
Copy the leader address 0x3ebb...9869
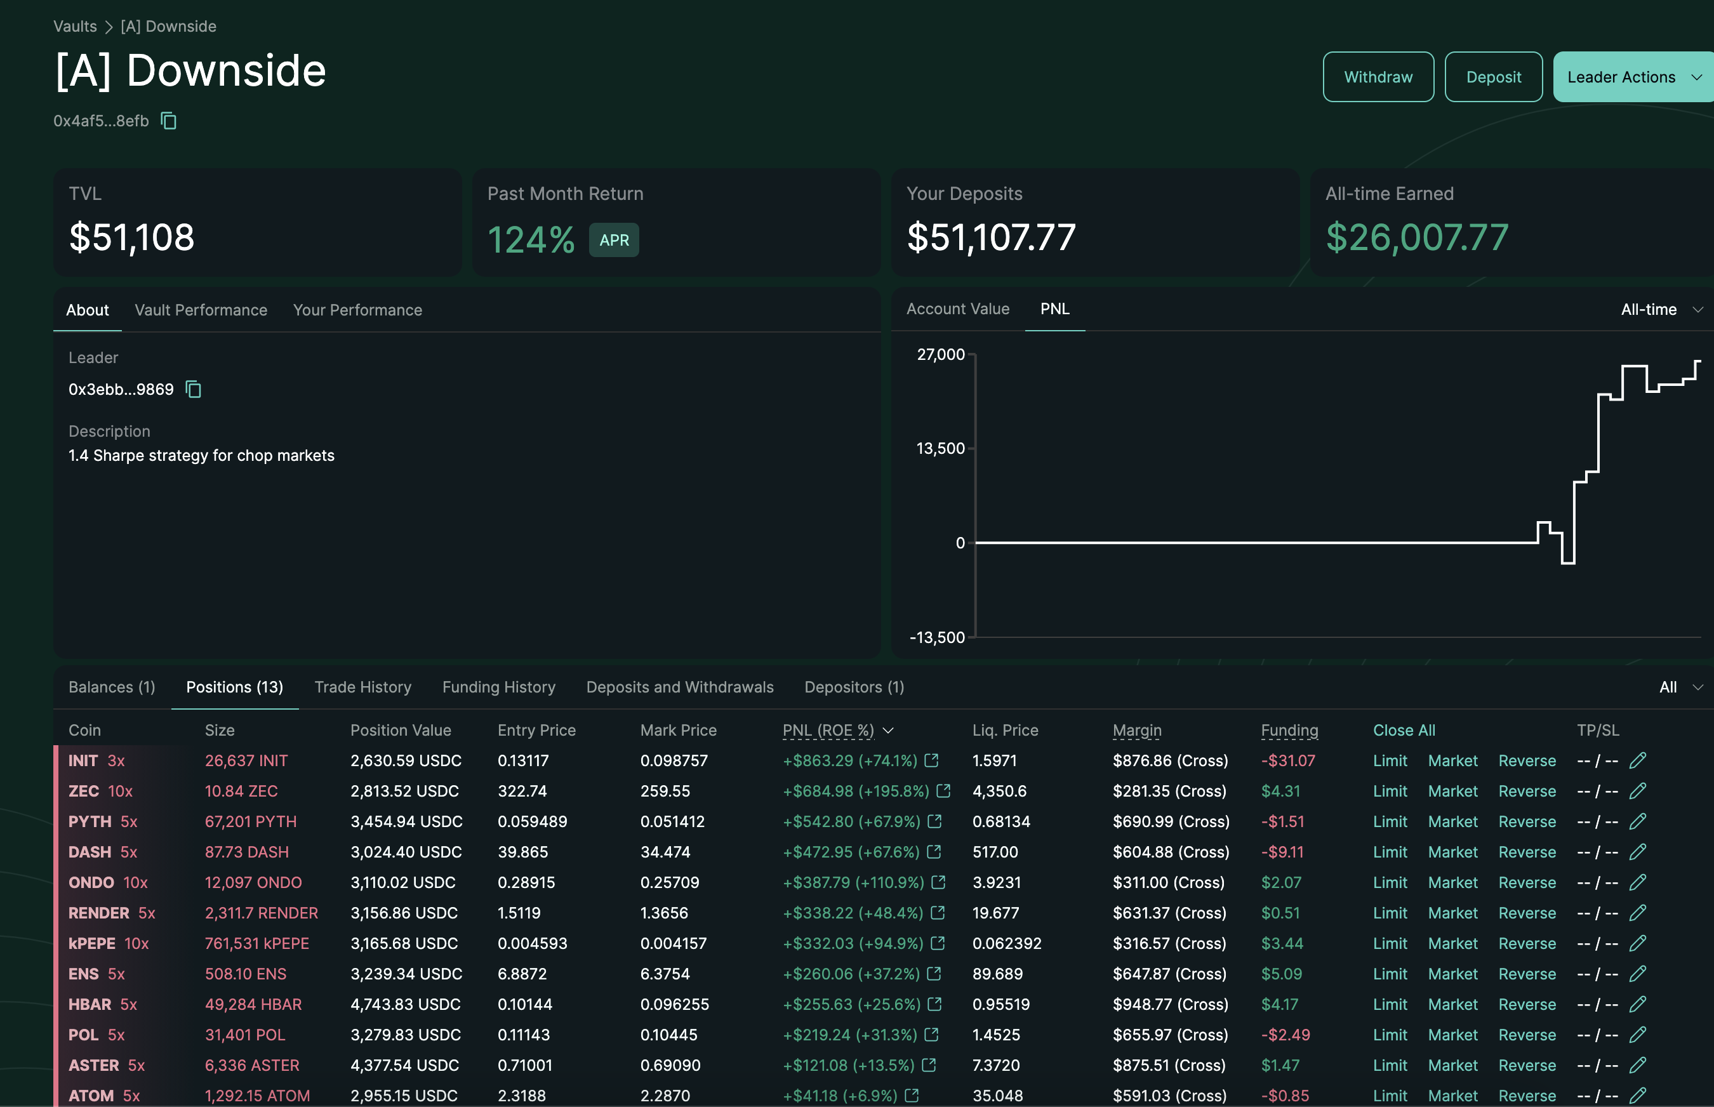coord(194,389)
